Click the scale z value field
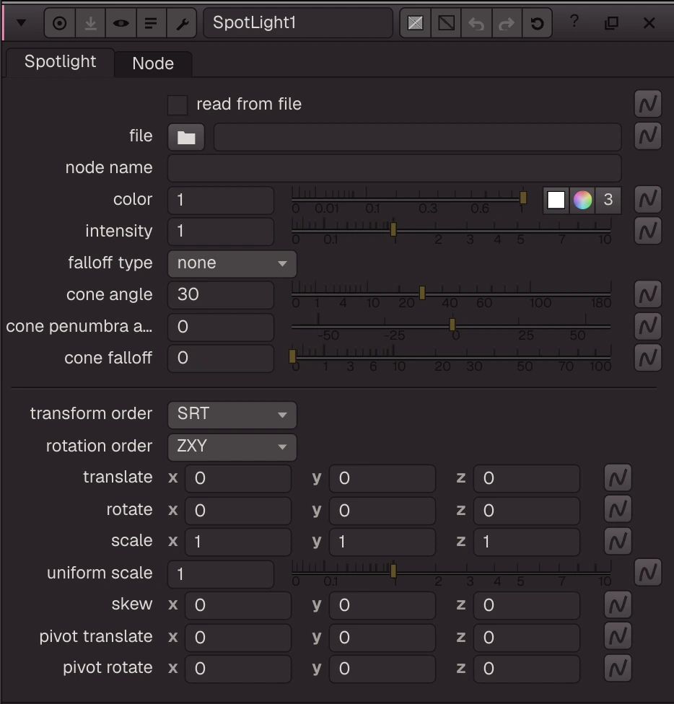Viewport: 674px width, 704px height. point(527,542)
